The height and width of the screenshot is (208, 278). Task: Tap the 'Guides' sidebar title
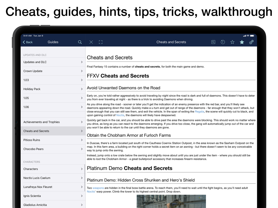coord(53,42)
